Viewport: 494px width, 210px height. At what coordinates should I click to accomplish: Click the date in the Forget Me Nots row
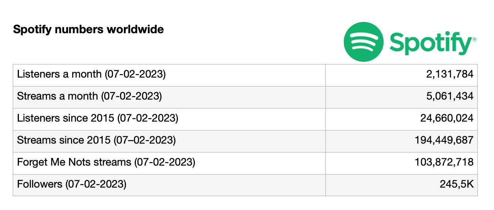click(x=165, y=162)
